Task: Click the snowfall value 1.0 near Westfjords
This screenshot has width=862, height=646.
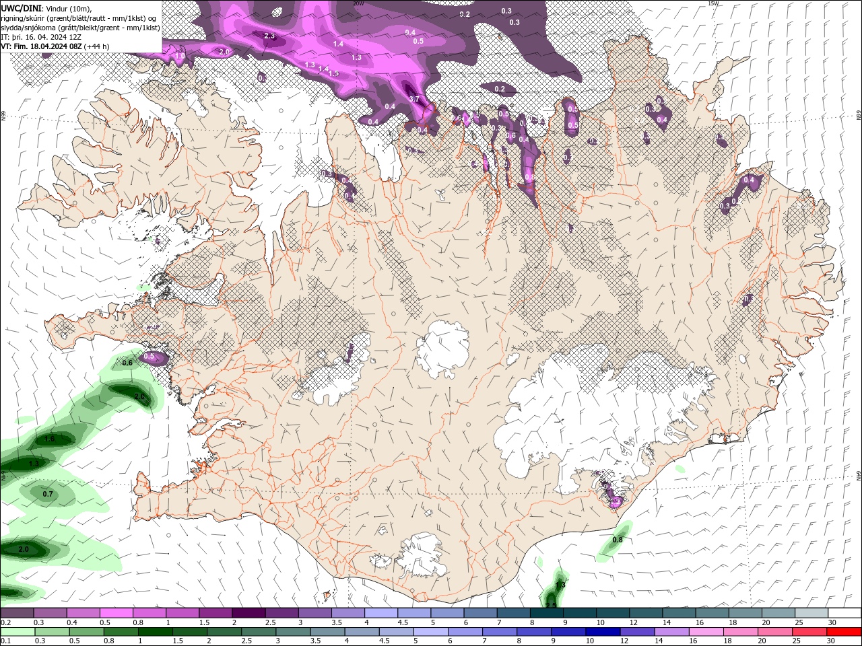Action: click(180, 57)
